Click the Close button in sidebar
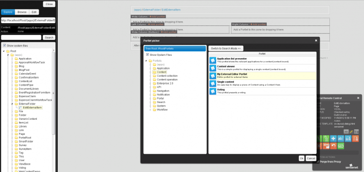 click(49, 4)
